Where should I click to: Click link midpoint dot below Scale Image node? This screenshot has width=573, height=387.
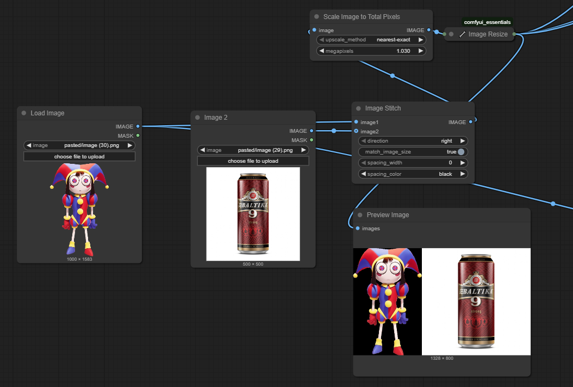(x=393, y=76)
